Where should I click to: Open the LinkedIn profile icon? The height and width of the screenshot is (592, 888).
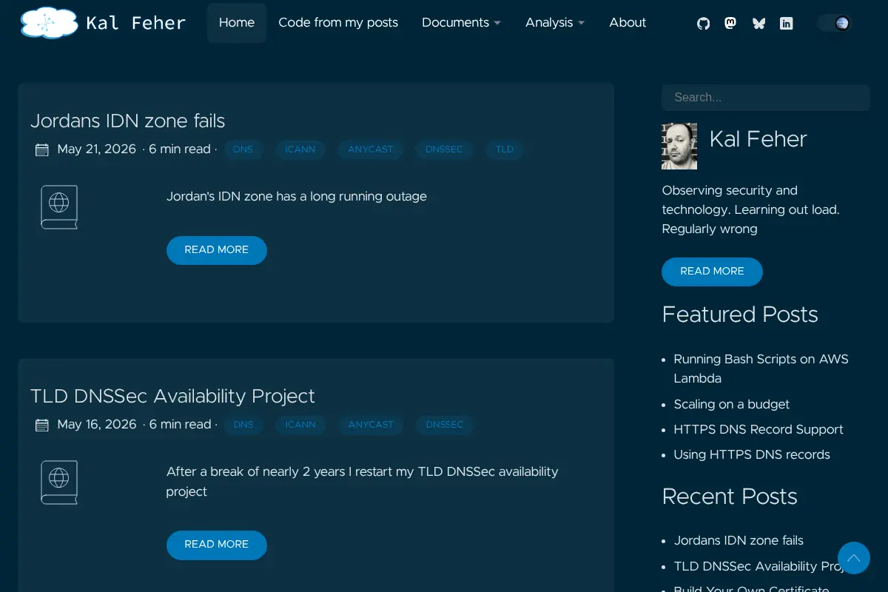click(x=787, y=24)
